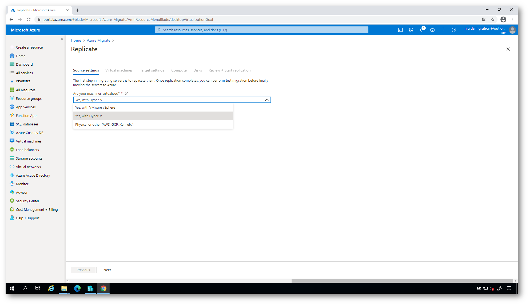
Task: Open Cost Management + Billing
Action: point(34,209)
